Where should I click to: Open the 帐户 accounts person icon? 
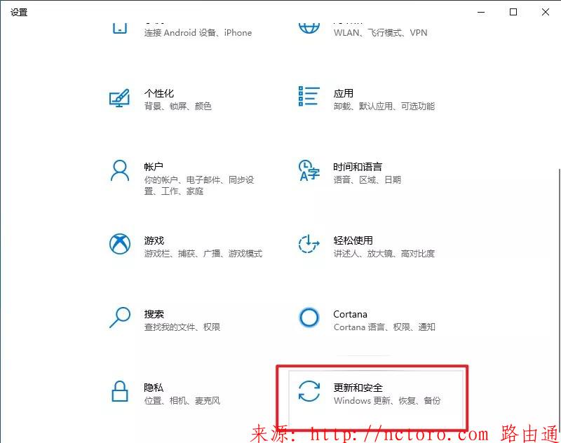pos(119,171)
